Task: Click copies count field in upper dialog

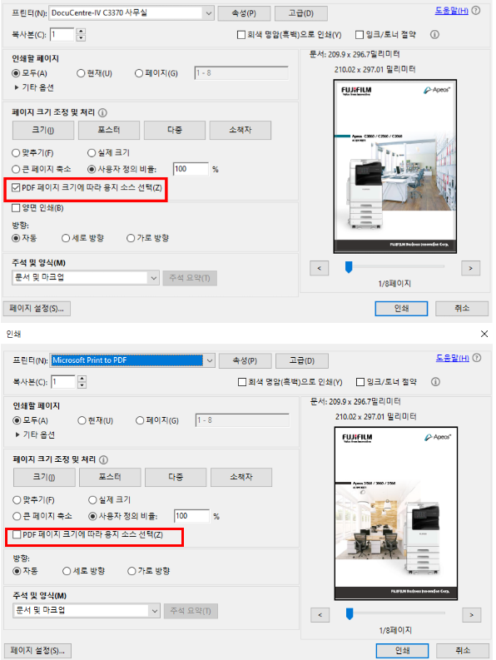Action: [x=62, y=34]
